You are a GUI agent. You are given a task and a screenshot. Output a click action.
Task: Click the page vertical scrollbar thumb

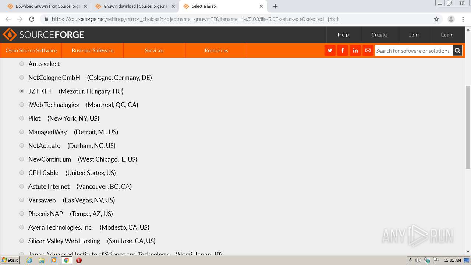click(468, 127)
